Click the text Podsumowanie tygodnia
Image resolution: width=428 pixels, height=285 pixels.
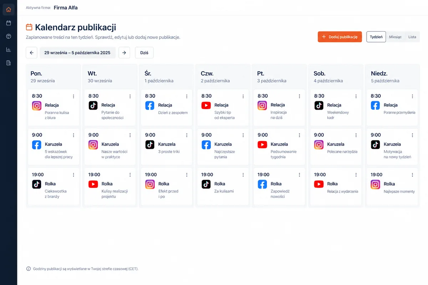pos(284,154)
